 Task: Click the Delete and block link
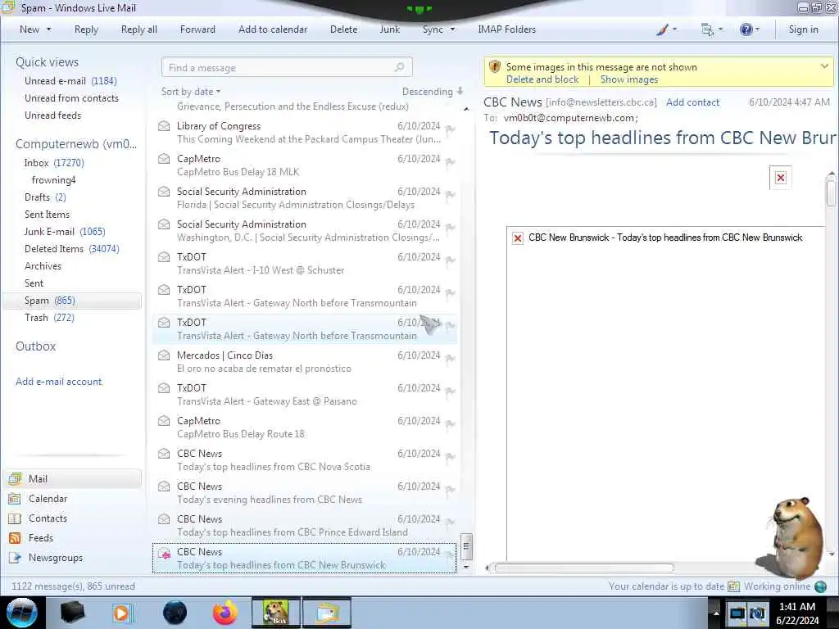[x=542, y=79]
